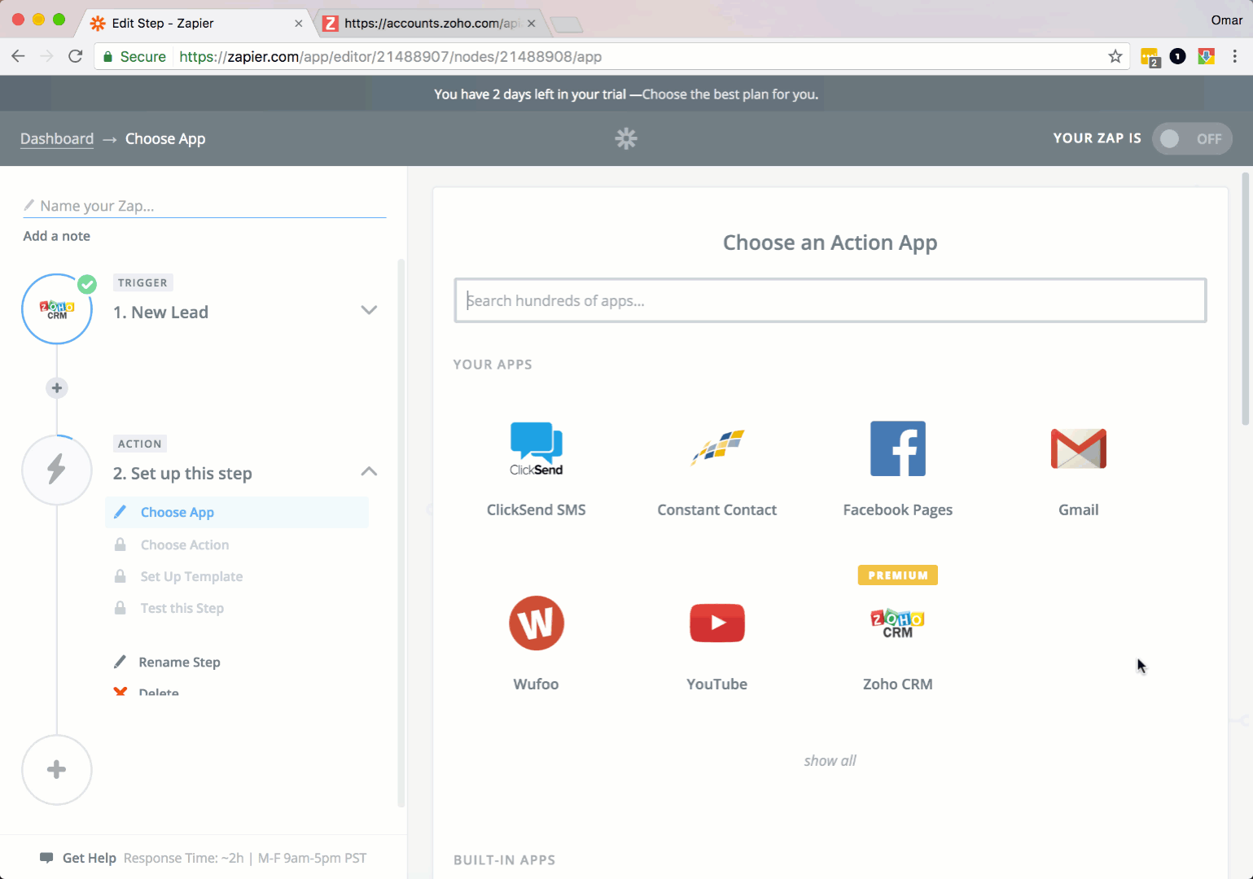Go back to the previous page
The height and width of the screenshot is (879, 1253).
(x=18, y=56)
